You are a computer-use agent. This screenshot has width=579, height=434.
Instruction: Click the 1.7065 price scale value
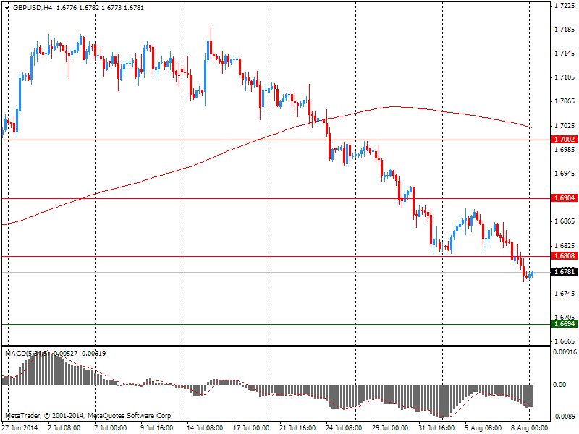click(x=565, y=101)
